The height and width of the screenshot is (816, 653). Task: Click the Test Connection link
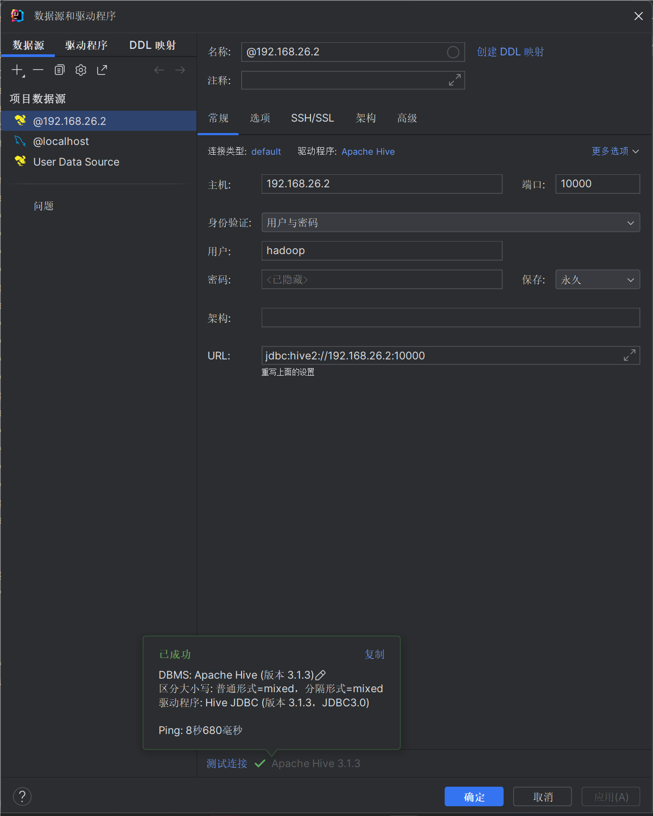click(227, 763)
